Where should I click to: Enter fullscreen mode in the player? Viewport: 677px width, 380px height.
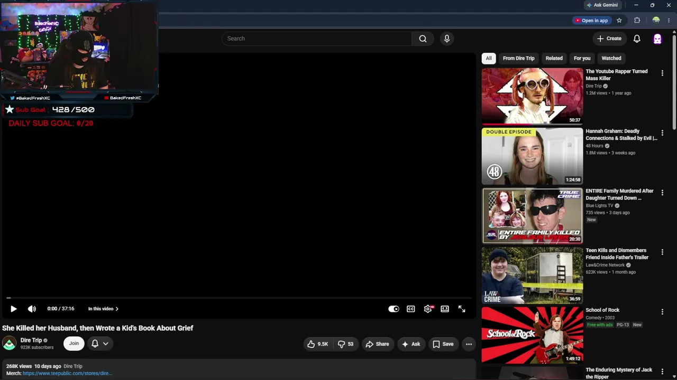[462, 309]
